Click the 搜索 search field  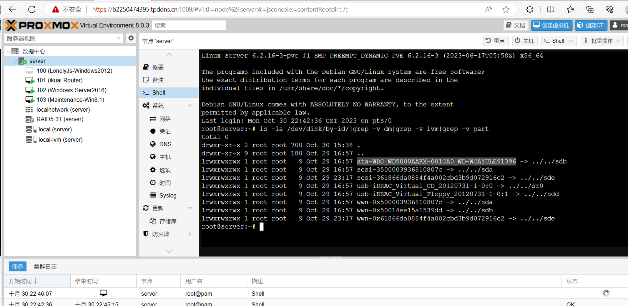pyautogui.click(x=189, y=26)
